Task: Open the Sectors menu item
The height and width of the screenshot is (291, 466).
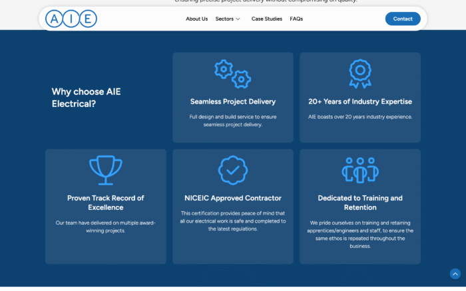Action: pyautogui.click(x=224, y=19)
